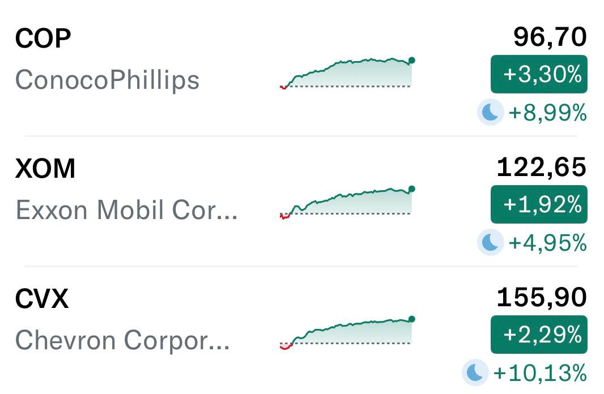This screenshot has height=394, width=604.
Task: Tap the moon icon beside Exxon Mobil after-hours change
Action: [x=490, y=243]
